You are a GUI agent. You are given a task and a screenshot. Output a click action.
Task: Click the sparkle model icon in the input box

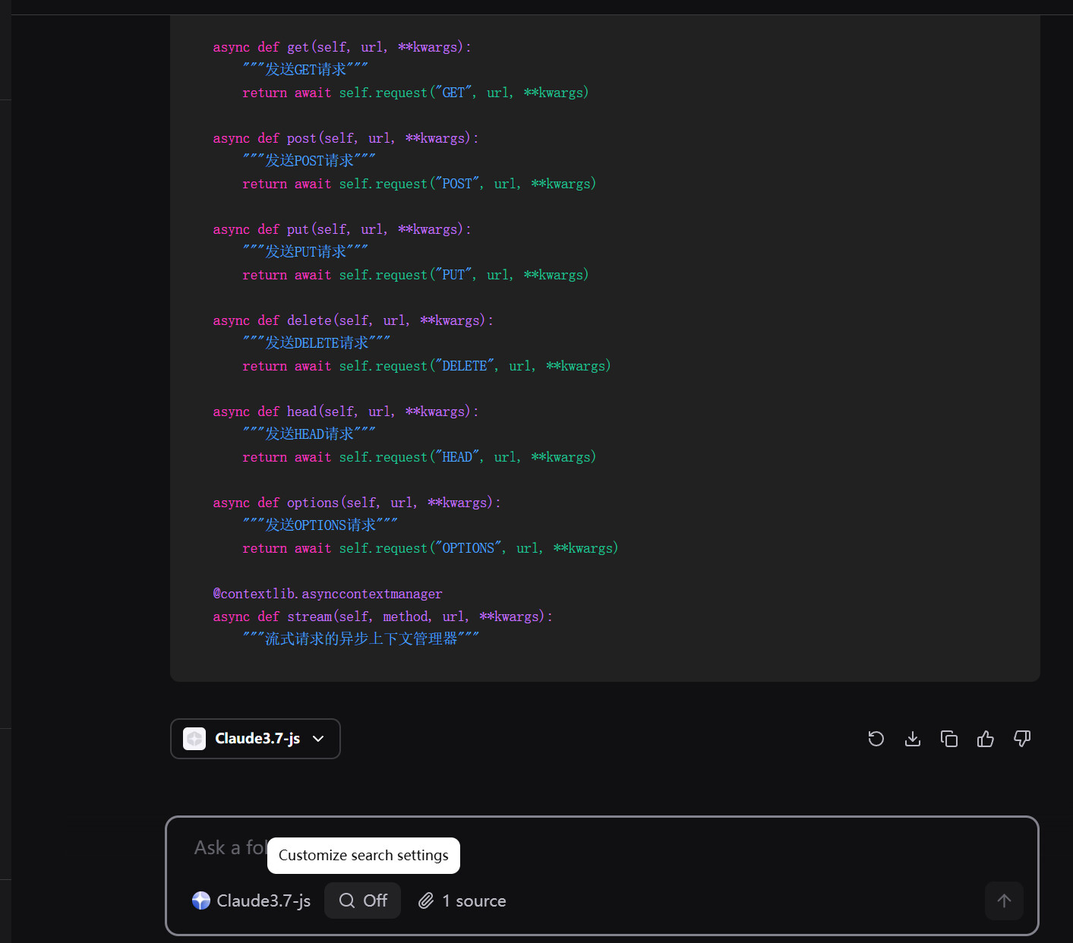pos(201,900)
